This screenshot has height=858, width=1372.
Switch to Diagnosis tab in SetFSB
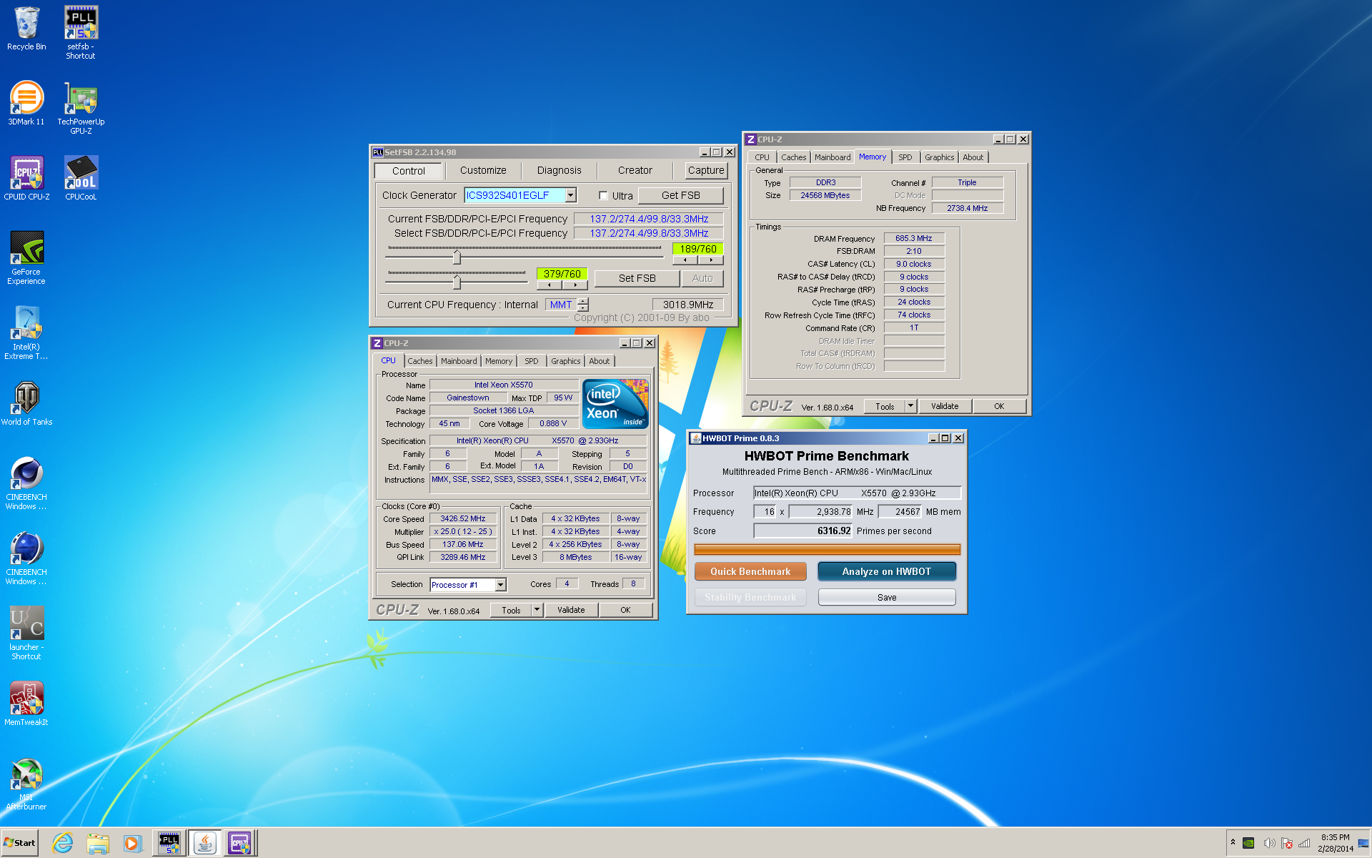tap(559, 170)
